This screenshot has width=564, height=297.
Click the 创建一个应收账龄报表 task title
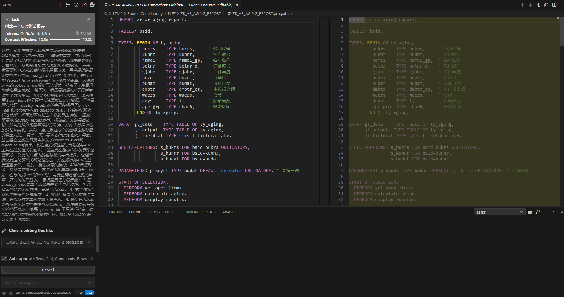[25, 26]
